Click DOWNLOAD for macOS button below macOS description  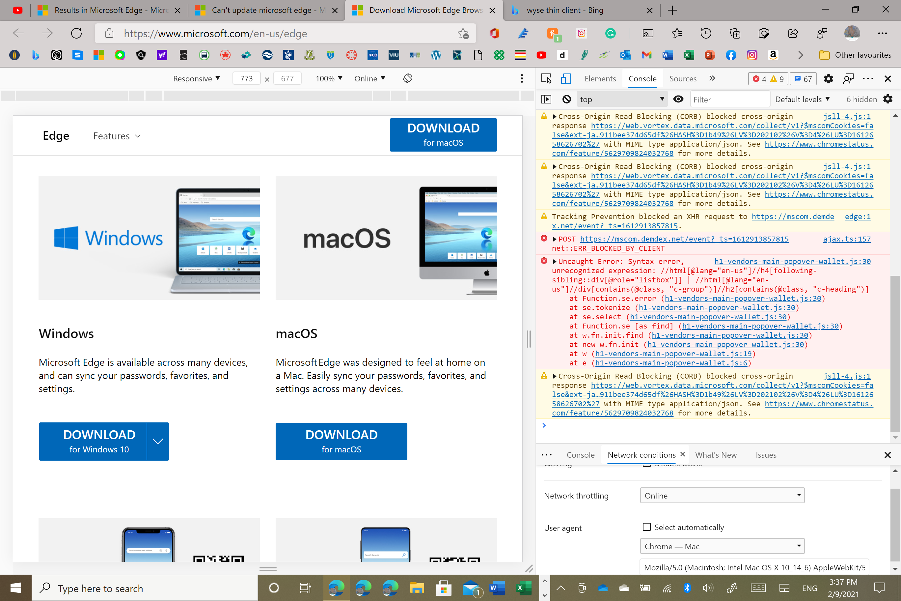(341, 441)
